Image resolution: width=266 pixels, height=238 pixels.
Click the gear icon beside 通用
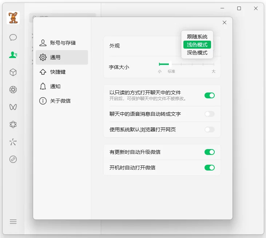pyautogui.click(x=43, y=57)
